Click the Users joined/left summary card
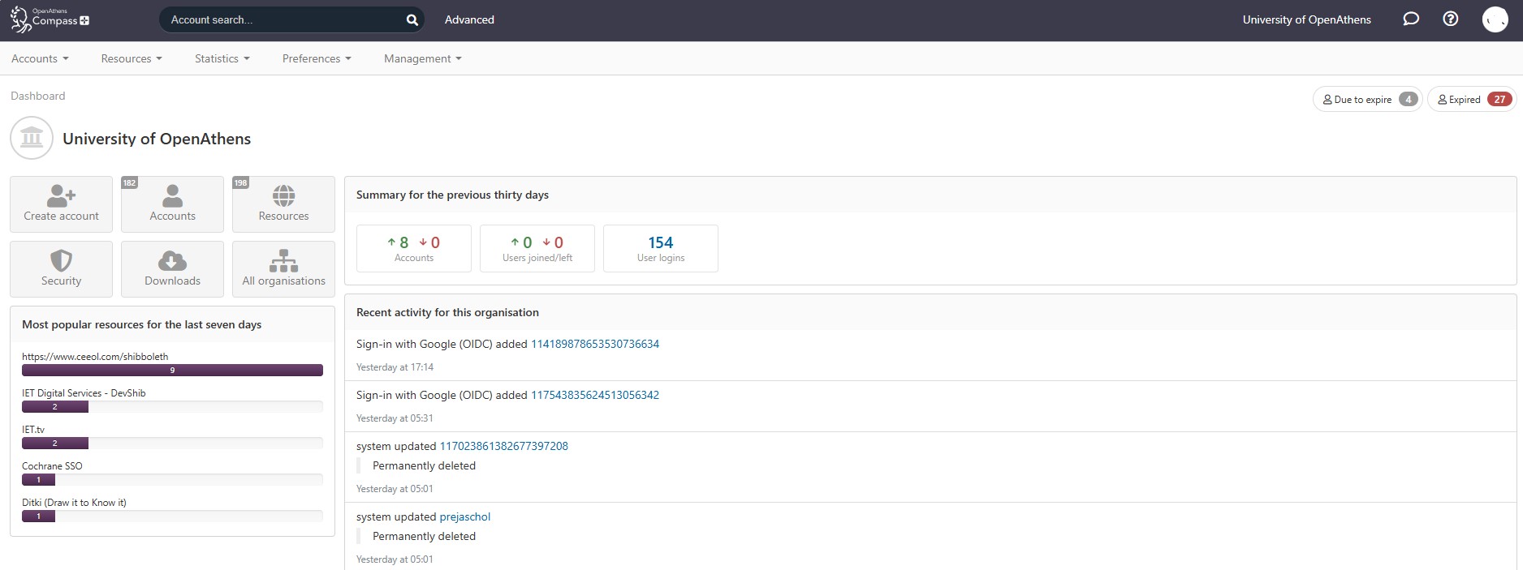Image resolution: width=1523 pixels, height=570 pixels. [537, 248]
